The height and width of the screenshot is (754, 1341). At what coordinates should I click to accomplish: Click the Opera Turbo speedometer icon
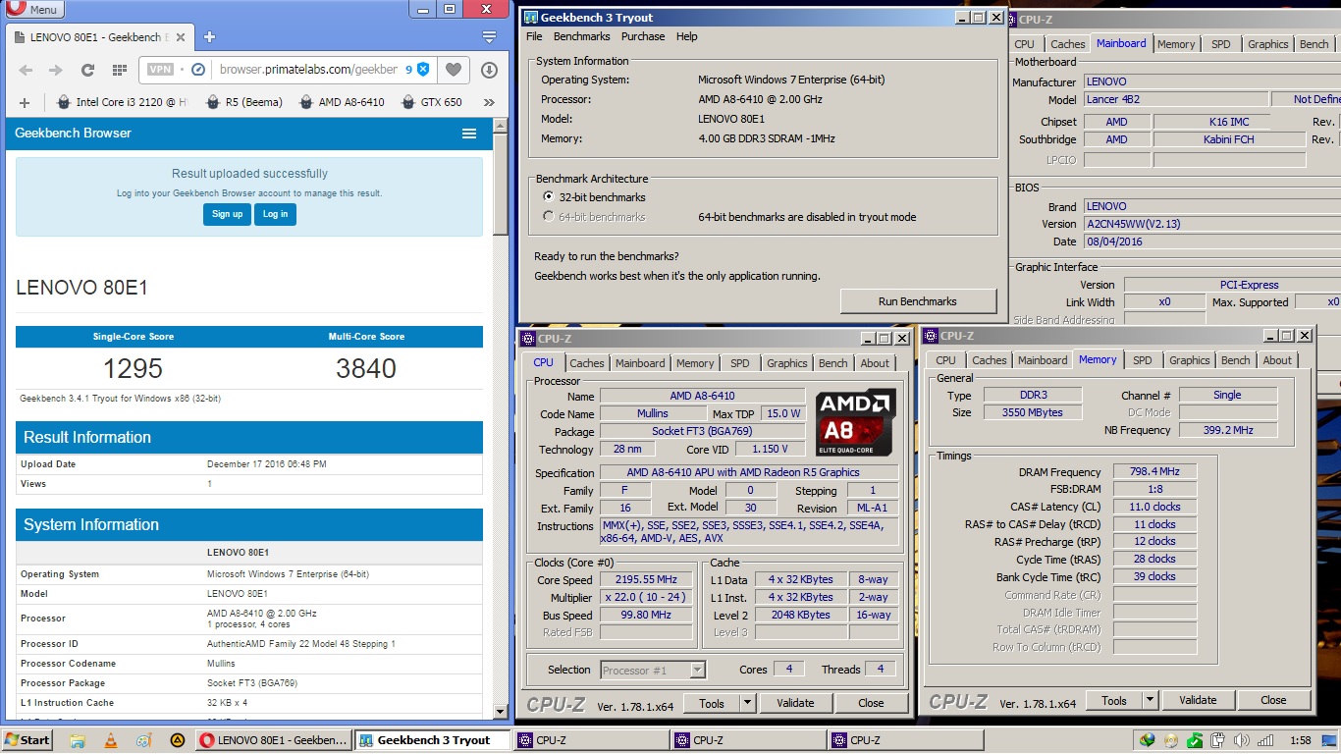click(197, 70)
